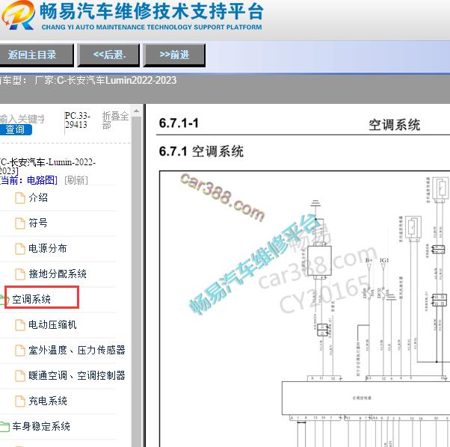Click the 刷新 refresh link
The height and width of the screenshot is (447, 450).
(x=76, y=180)
